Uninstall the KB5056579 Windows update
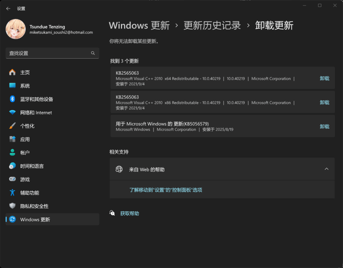 324,126
